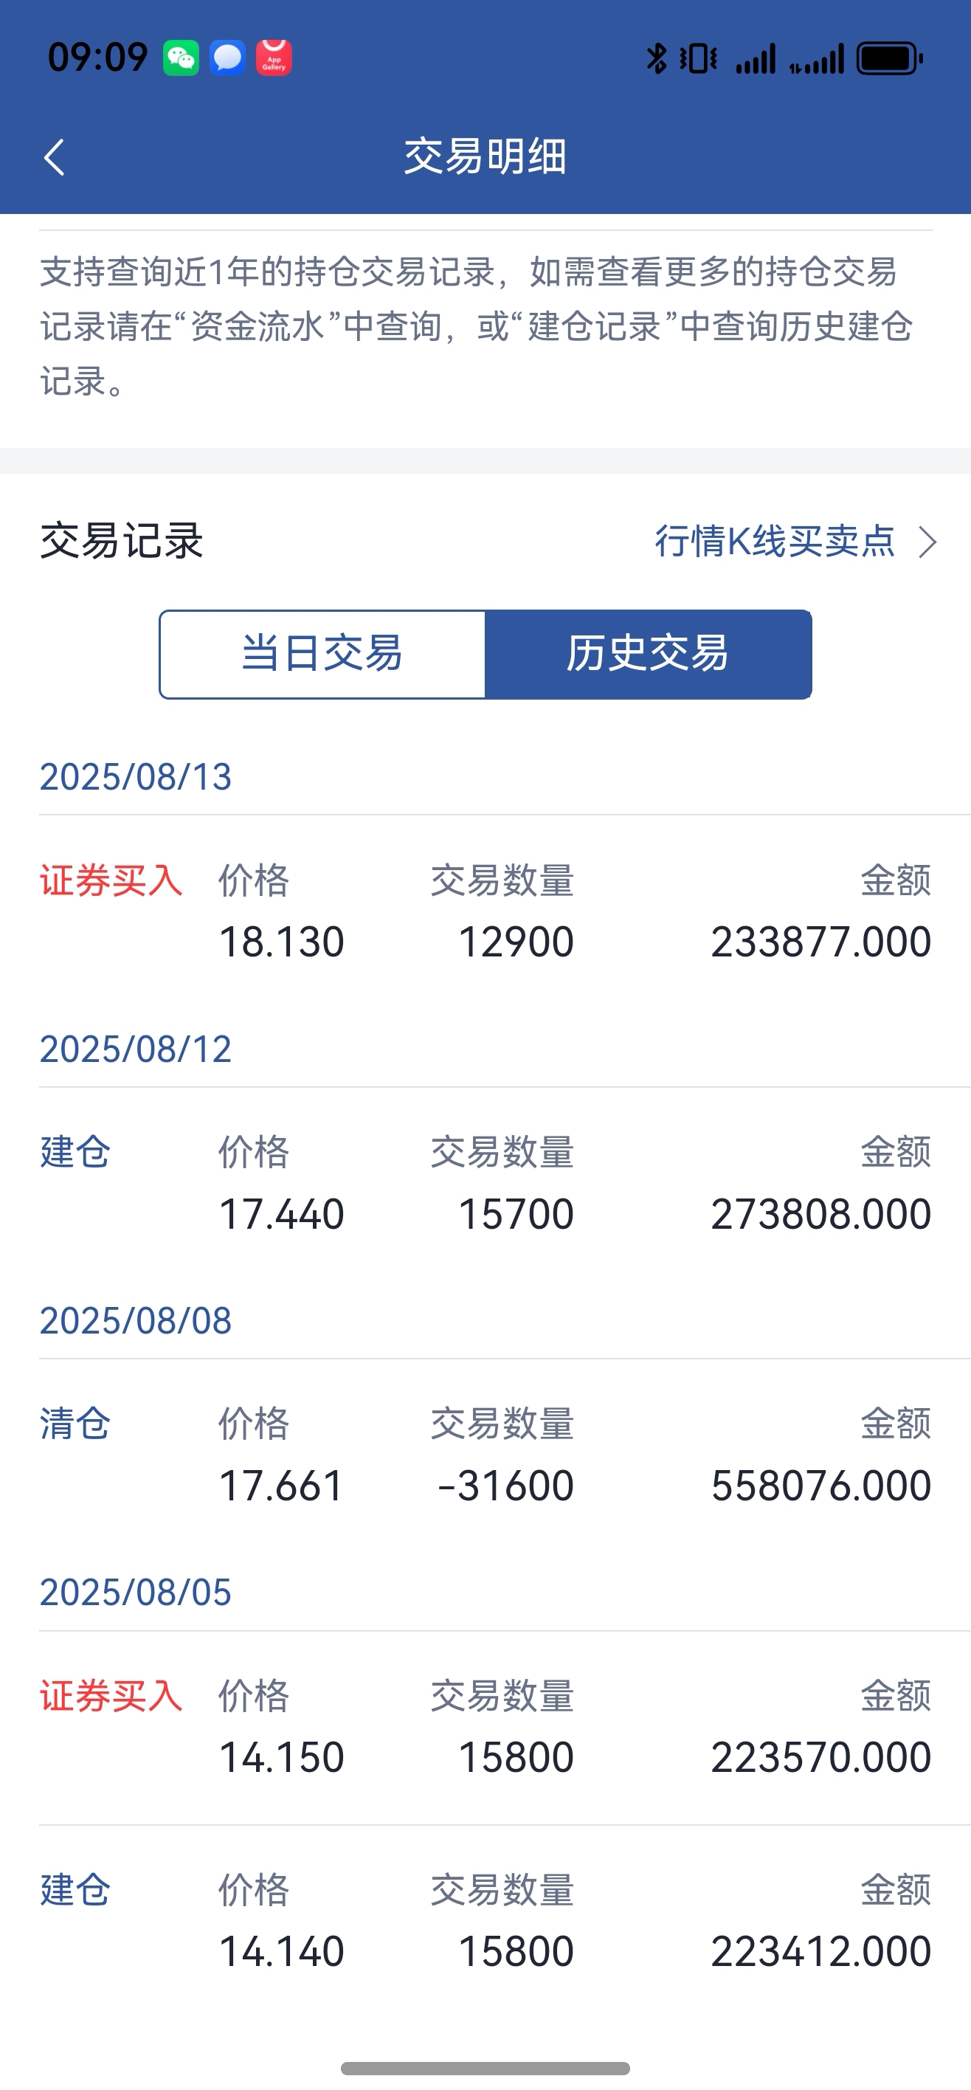Open the 建仓 record priced 17.440

pos(486,1183)
